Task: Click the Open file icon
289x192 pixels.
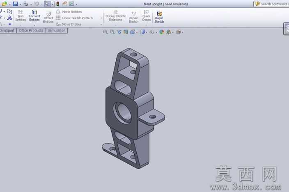Action: (5, 4)
